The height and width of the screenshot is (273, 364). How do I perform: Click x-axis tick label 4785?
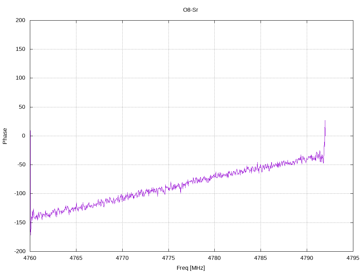point(261,258)
